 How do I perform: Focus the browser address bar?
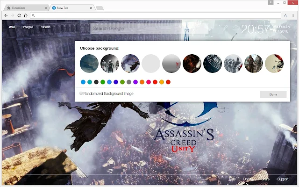point(156,15)
